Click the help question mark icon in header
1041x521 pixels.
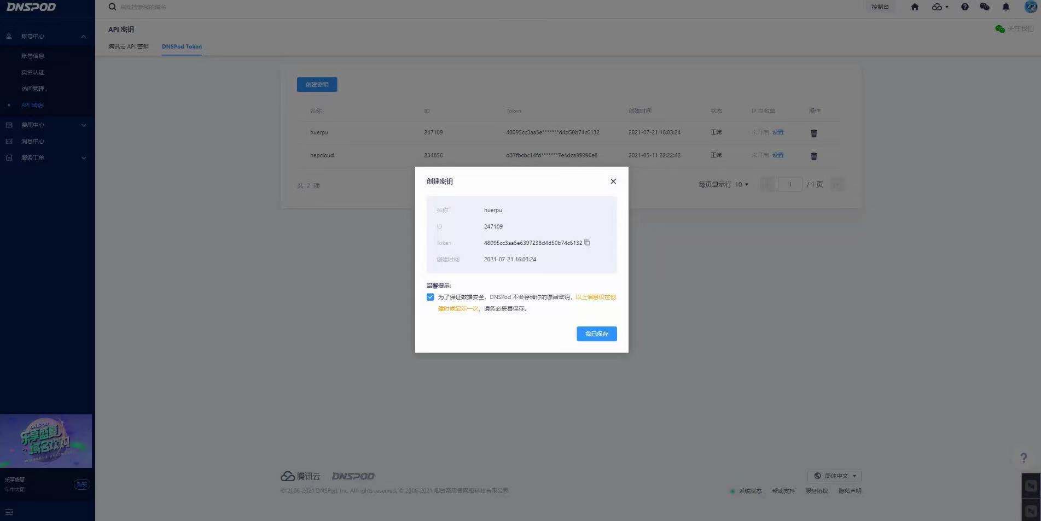(x=964, y=7)
